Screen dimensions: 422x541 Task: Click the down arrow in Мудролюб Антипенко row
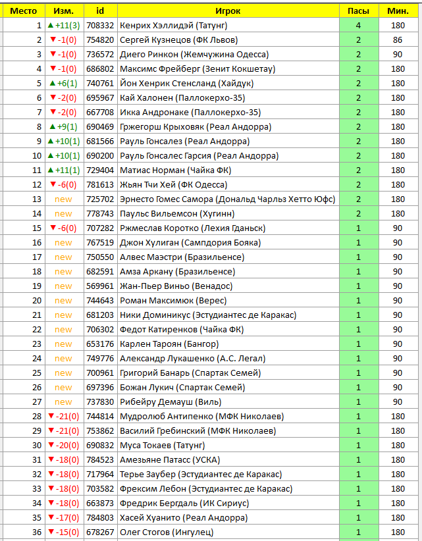tap(51, 416)
